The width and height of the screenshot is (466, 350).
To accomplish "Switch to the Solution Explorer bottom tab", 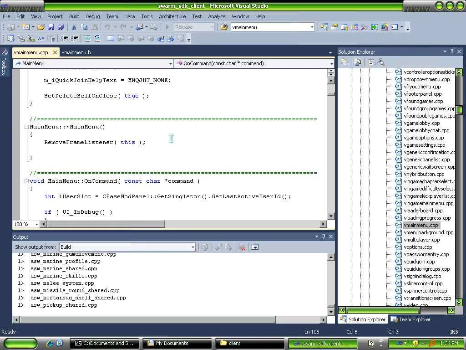I will pyautogui.click(x=363, y=319).
